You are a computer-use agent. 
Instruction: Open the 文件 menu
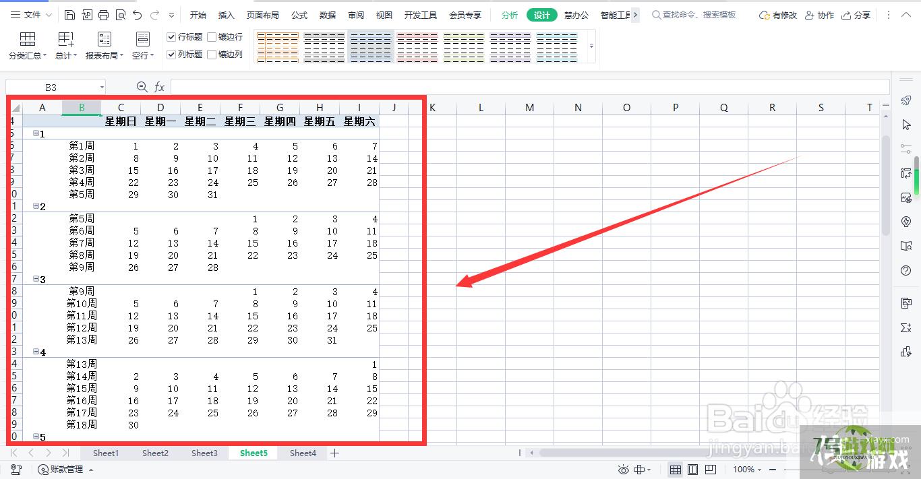tap(31, 15)
